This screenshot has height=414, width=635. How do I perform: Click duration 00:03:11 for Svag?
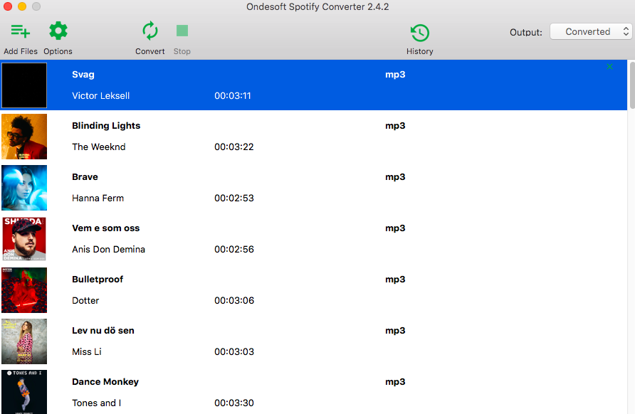click(x=233, y=96)
